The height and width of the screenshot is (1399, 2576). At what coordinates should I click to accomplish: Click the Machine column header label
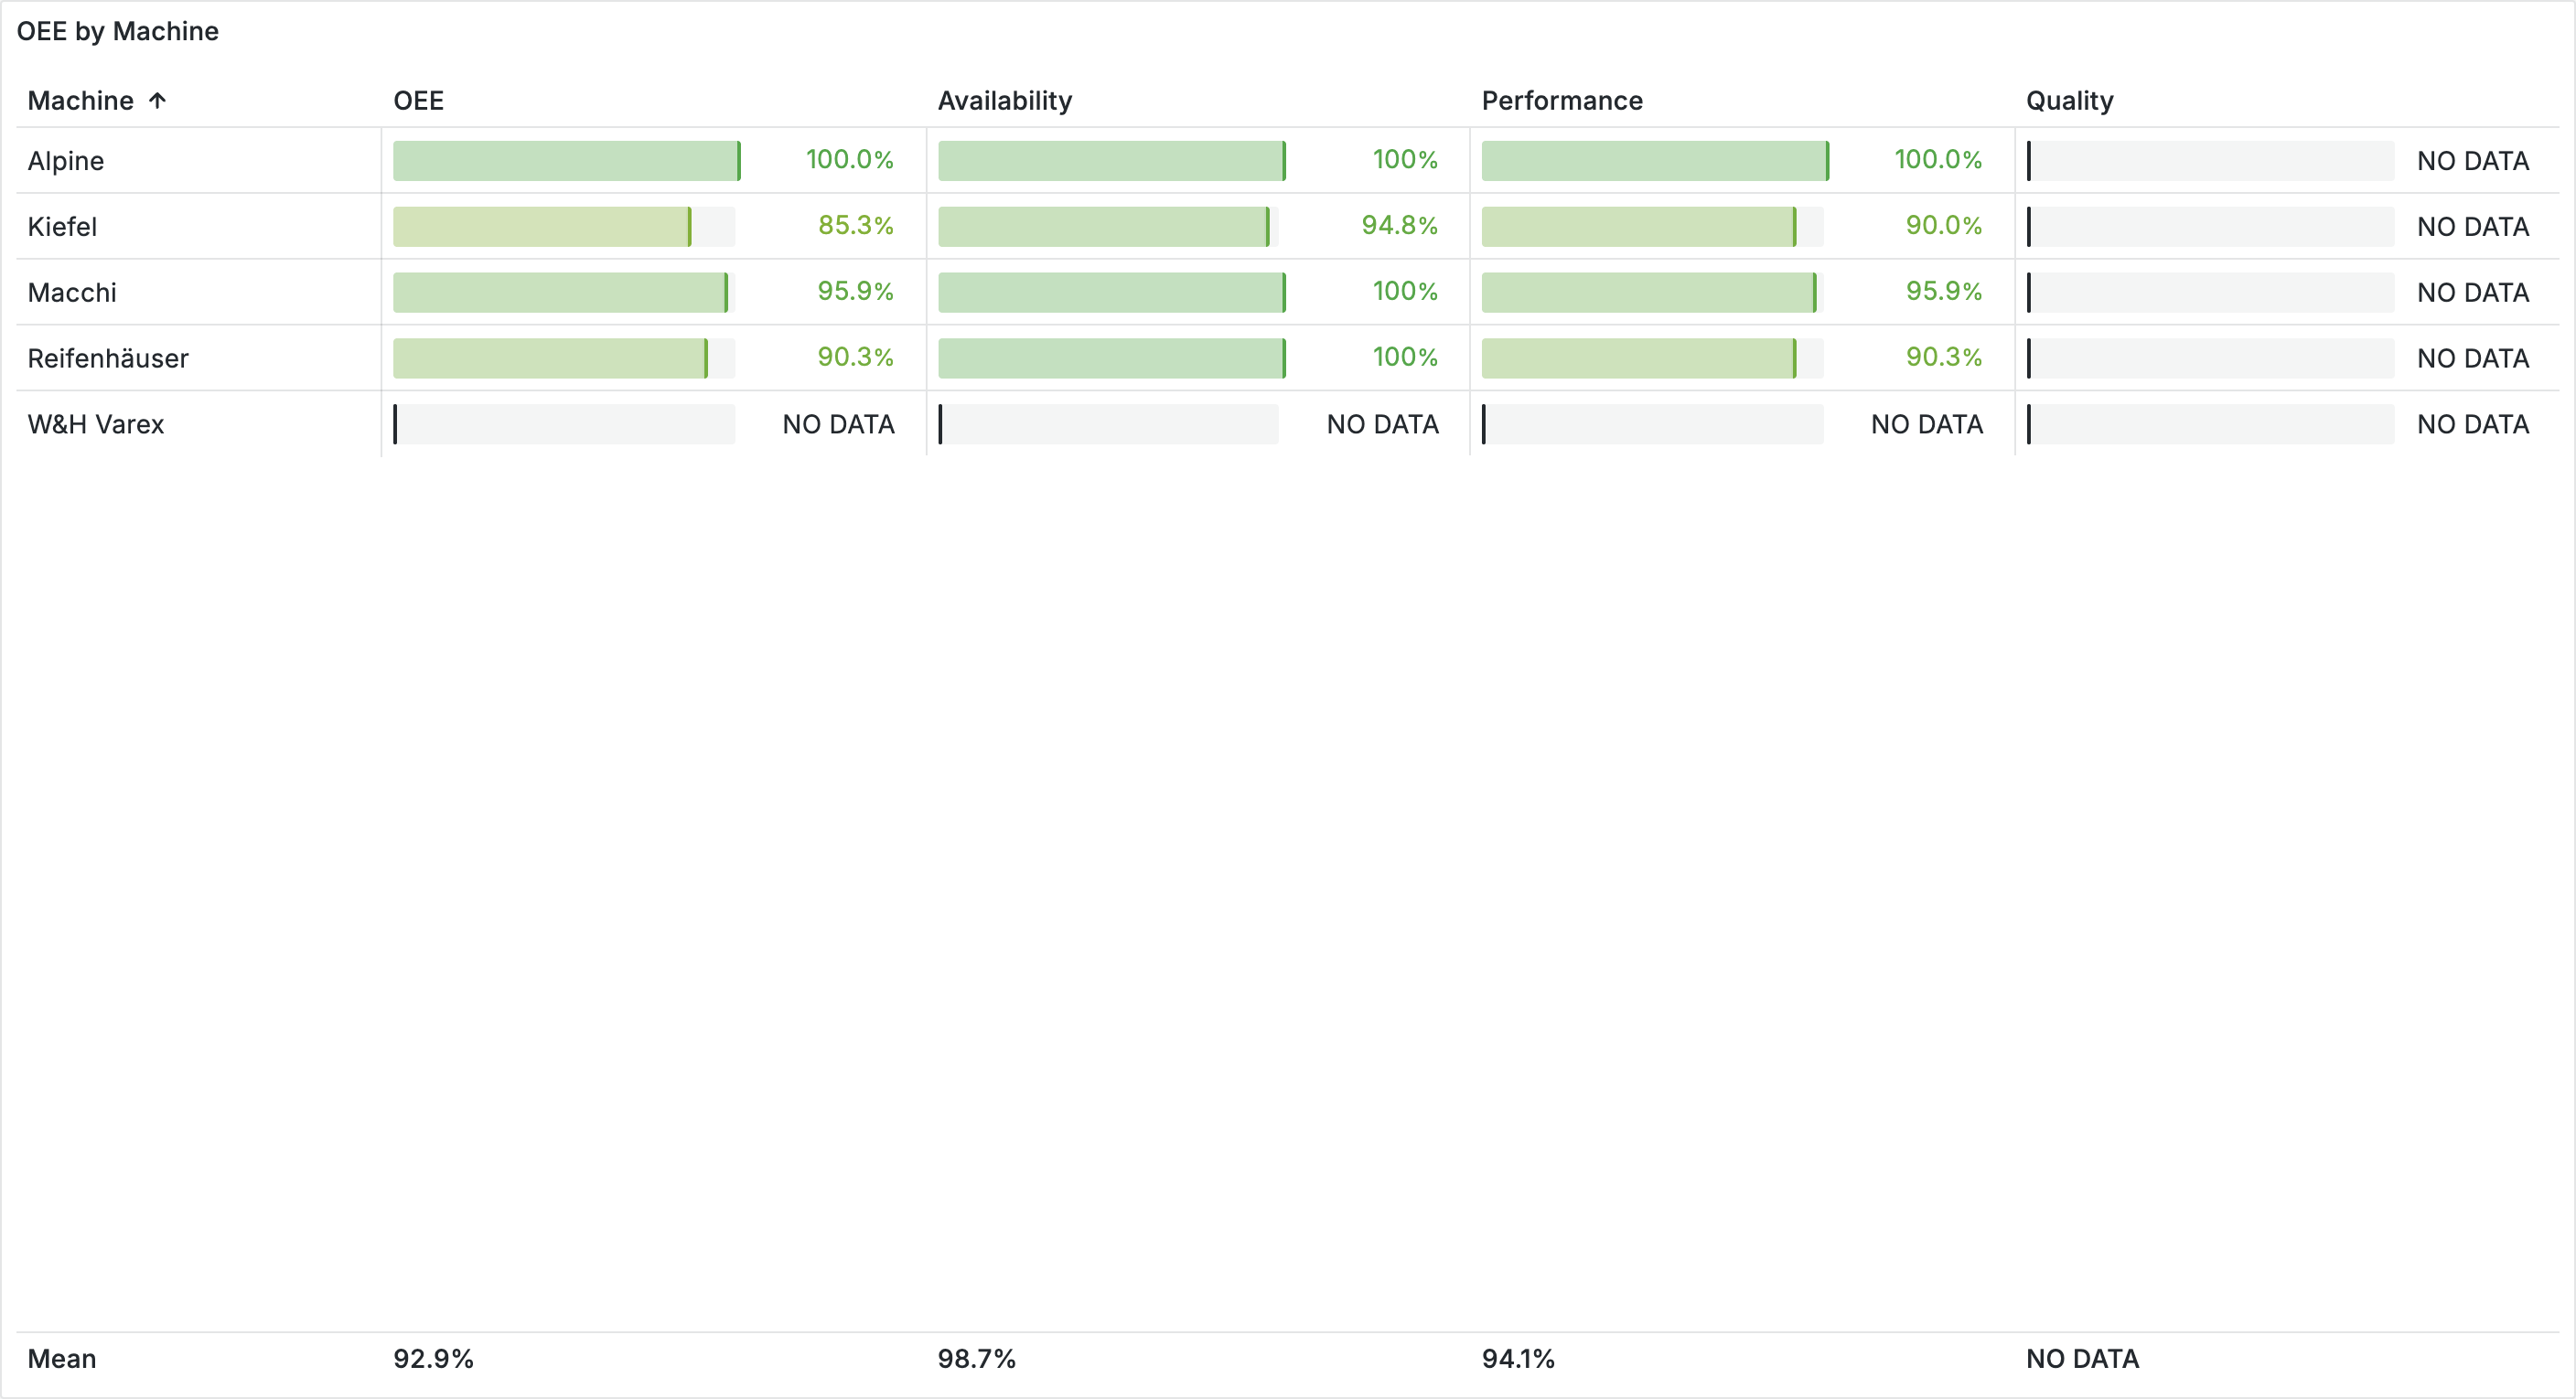[80, 101]
